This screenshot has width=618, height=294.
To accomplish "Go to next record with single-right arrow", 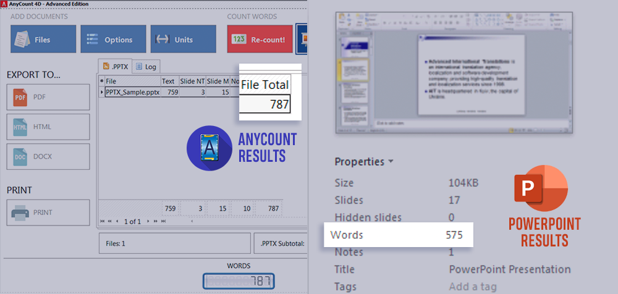I will (148, 221).
